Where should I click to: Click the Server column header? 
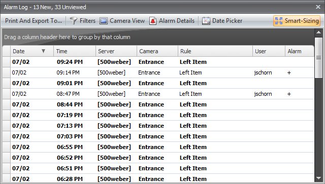click(116, 51)
